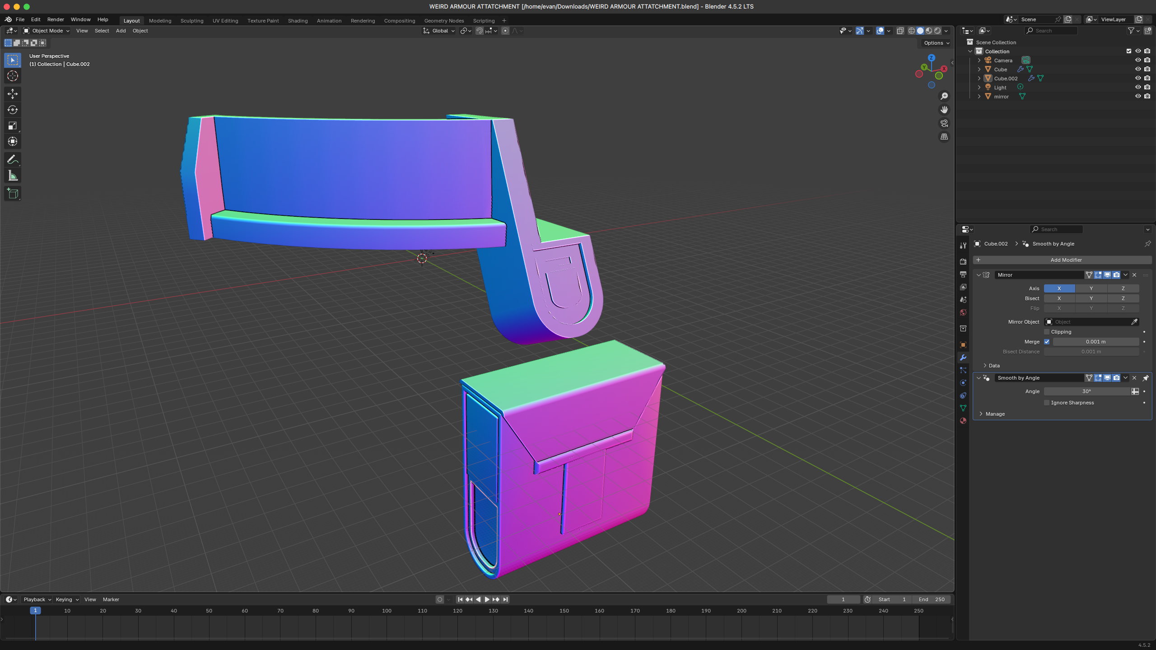Choose the Add Cube tool
Image resolution: width=1156 pixels, height=650 pixels.
pyautogui.click(x=13, y=194)
